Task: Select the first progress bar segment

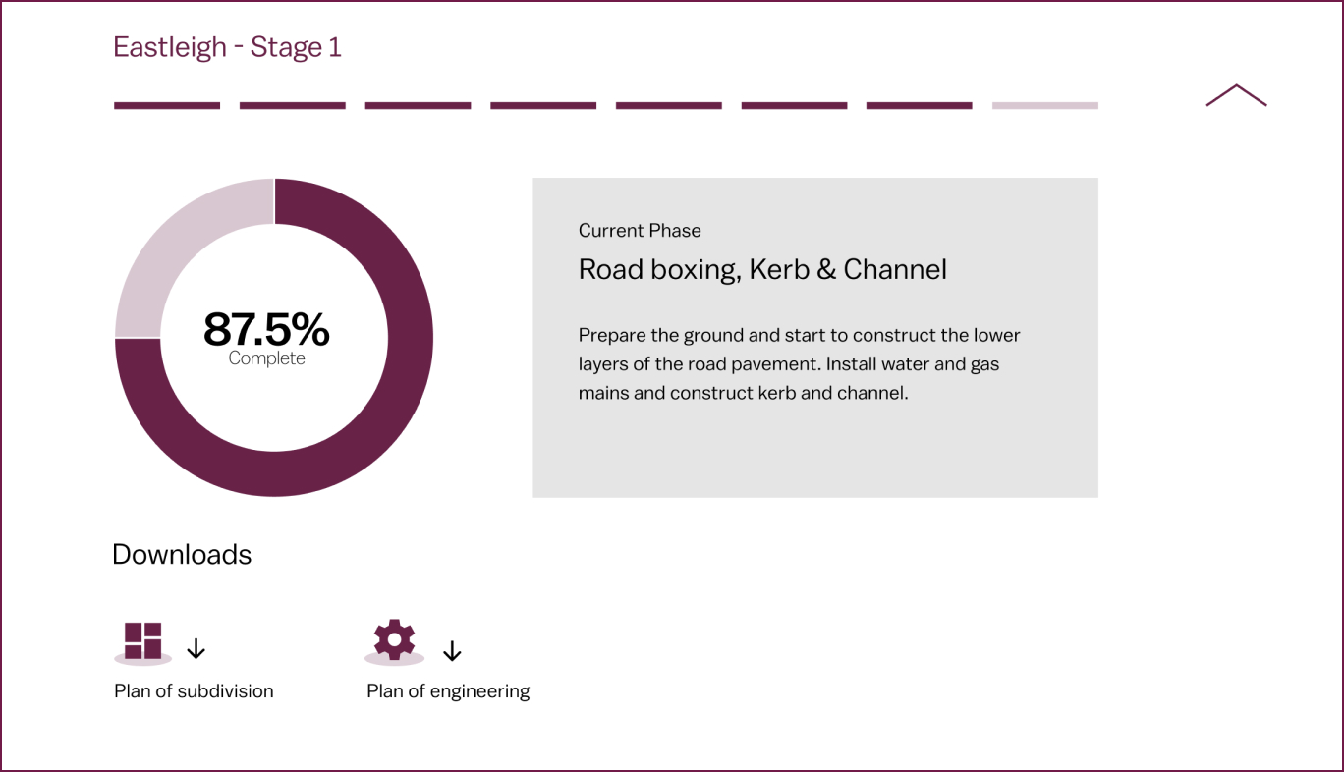Action: [x=167, y=105]
